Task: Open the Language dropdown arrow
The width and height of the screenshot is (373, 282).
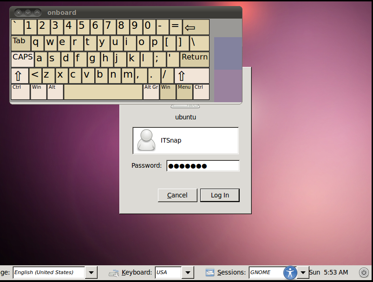Action: point(91,273)
